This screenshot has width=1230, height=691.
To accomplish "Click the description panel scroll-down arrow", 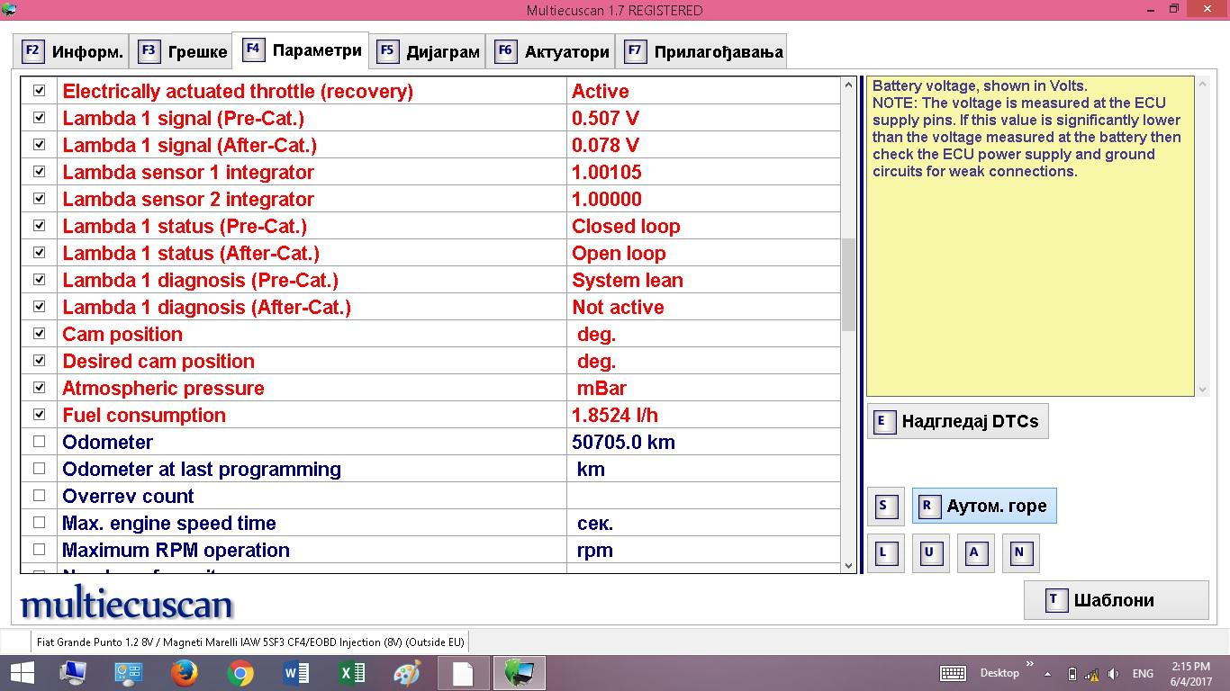I will [1202, 390].
